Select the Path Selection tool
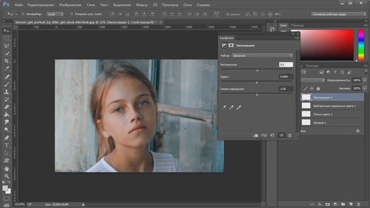Screen dimensions: 370x208 click(x=6, y=153)
